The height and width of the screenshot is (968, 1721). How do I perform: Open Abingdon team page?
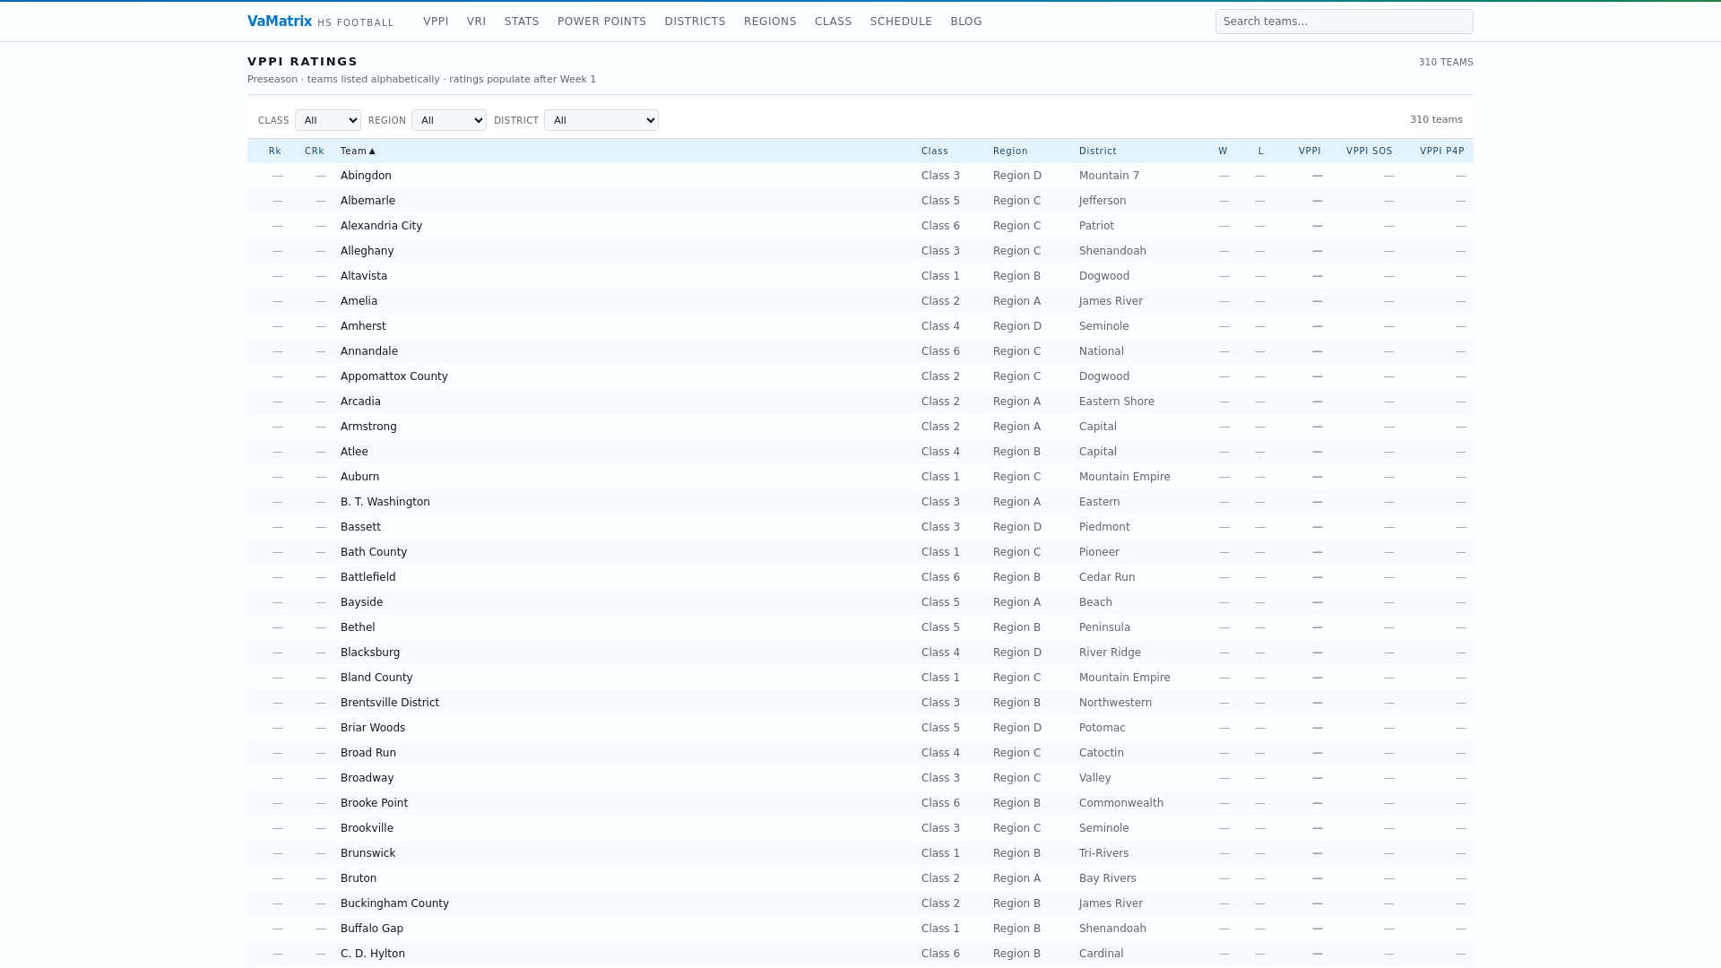366,176
